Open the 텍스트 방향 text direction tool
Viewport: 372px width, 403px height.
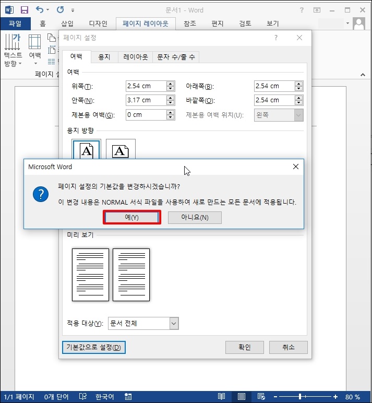13,50
